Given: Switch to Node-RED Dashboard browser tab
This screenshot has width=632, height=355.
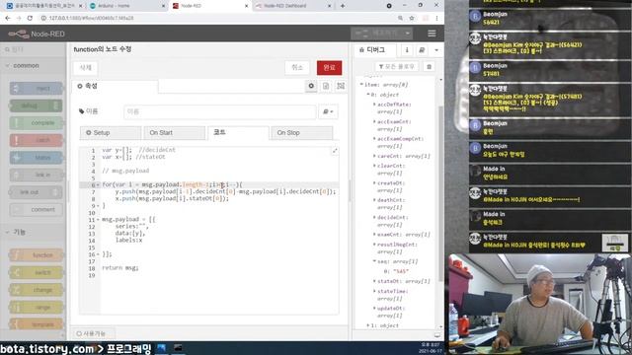Looking at the screenshot, I should [x=293, y=6].
